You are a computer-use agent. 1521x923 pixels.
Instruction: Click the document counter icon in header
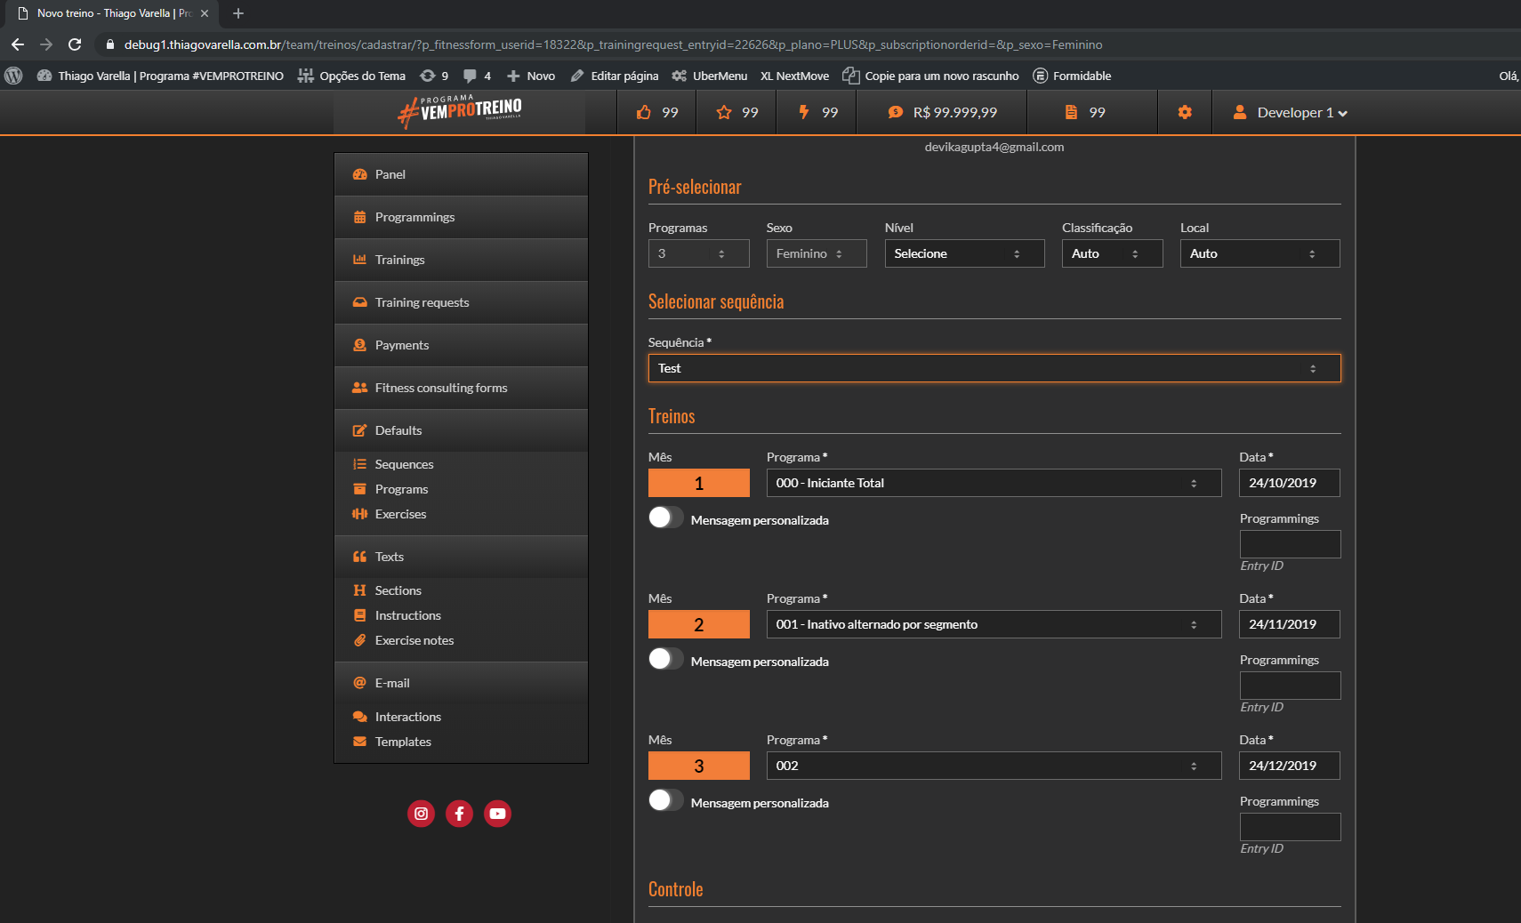[1071, 113]
